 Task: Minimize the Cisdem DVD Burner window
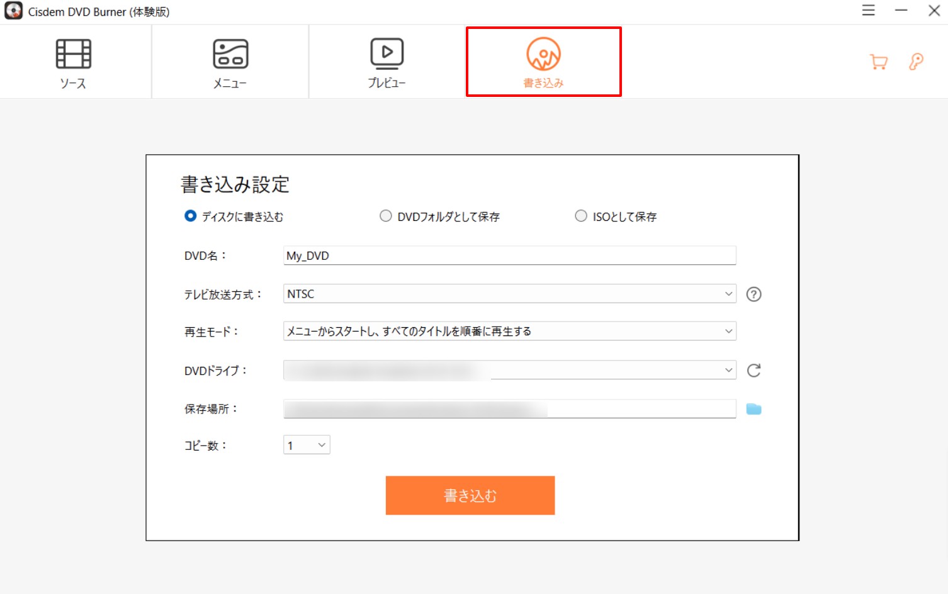tap(901, 11)
